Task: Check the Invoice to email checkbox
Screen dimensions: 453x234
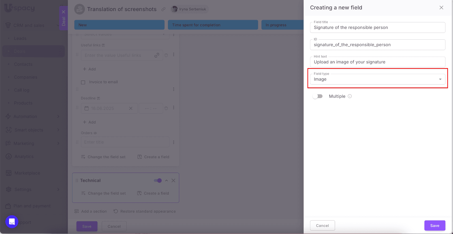Action: coord(83,82)
